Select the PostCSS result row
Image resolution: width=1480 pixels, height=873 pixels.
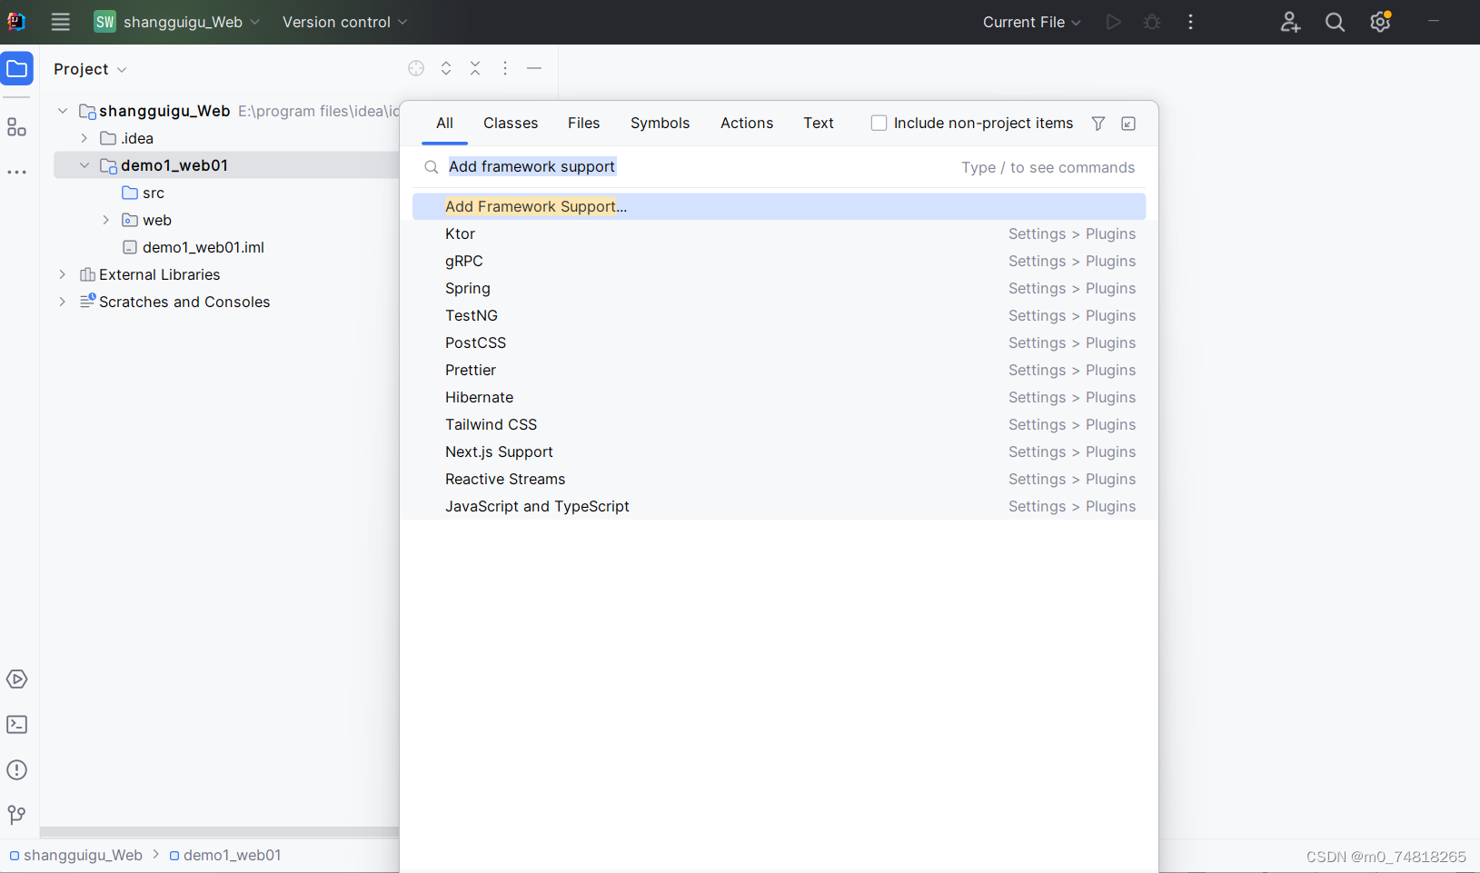tap(779, 342)
